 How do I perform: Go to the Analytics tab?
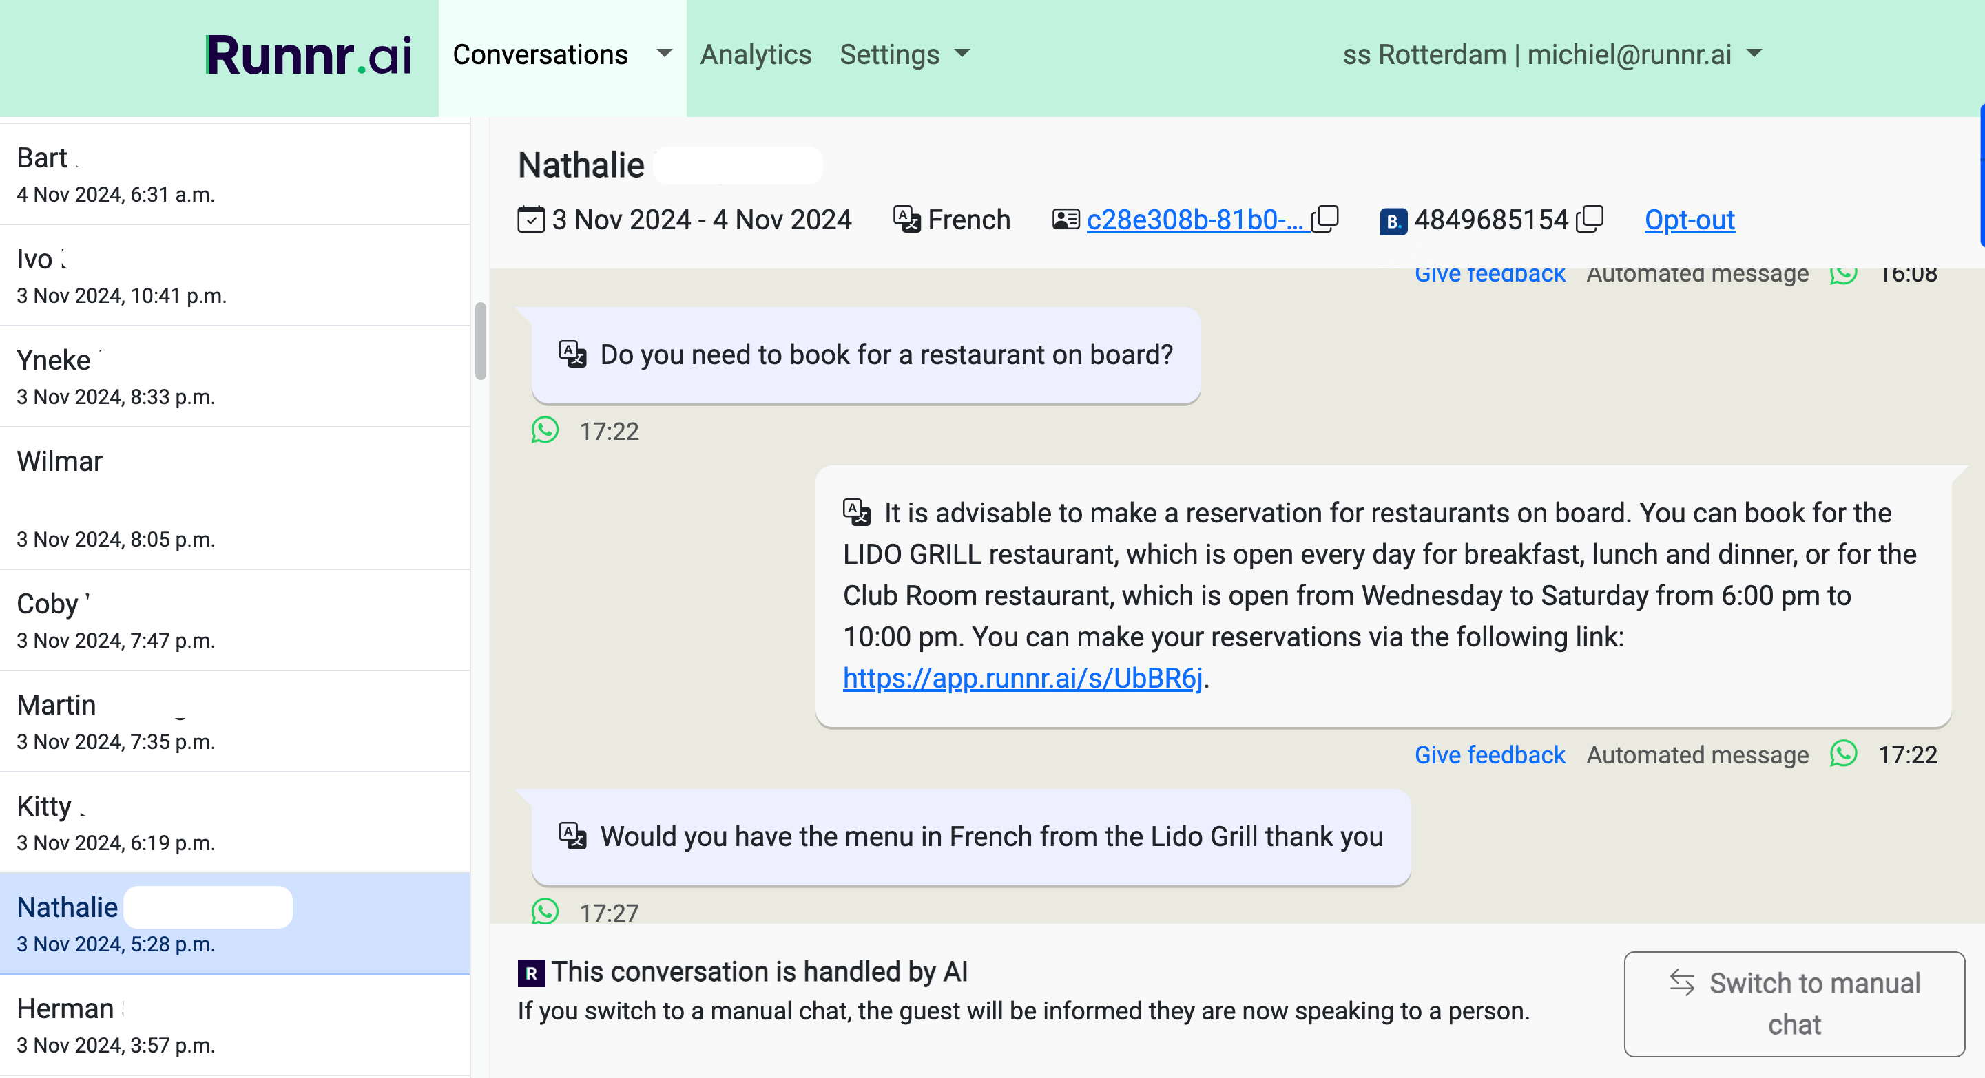point(755,54)
